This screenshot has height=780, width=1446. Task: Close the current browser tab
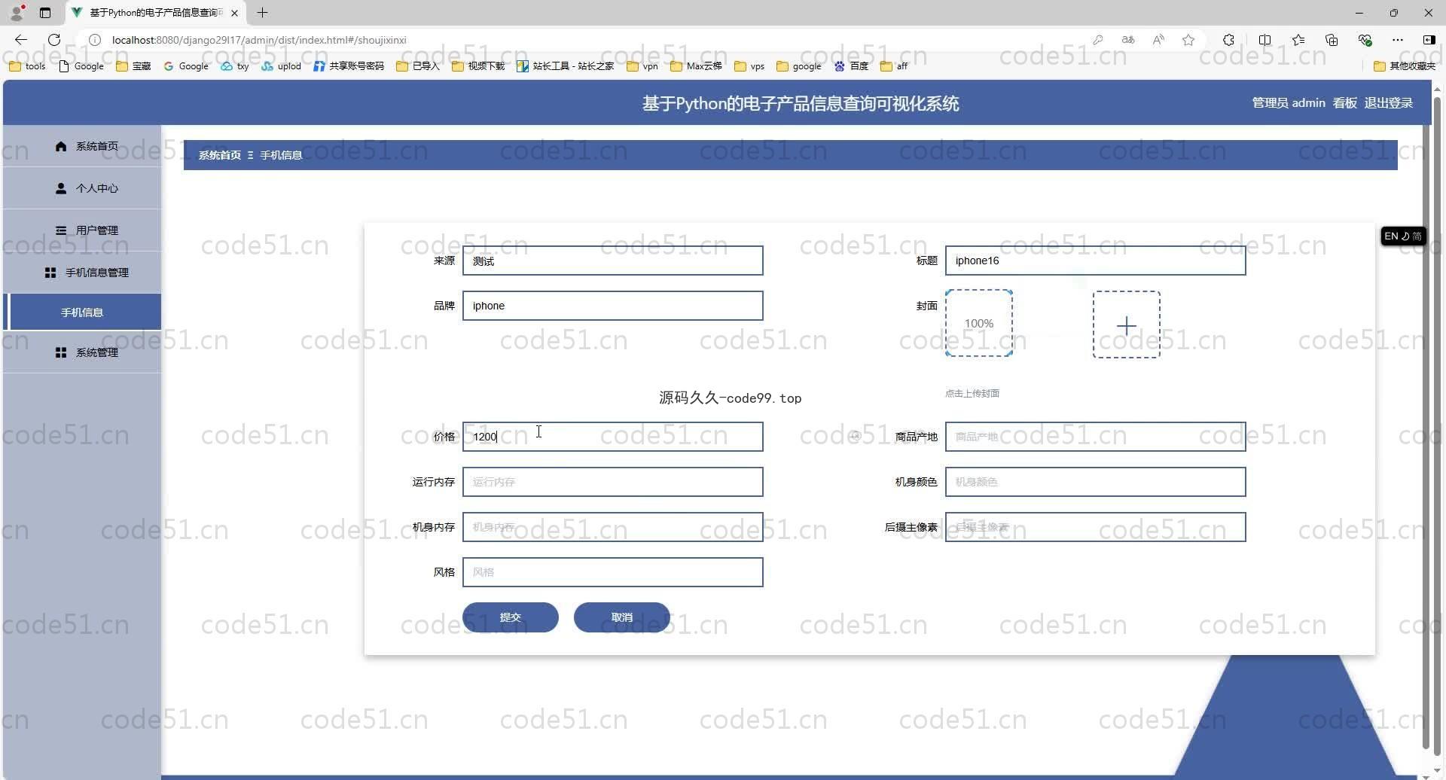[235, 13]
